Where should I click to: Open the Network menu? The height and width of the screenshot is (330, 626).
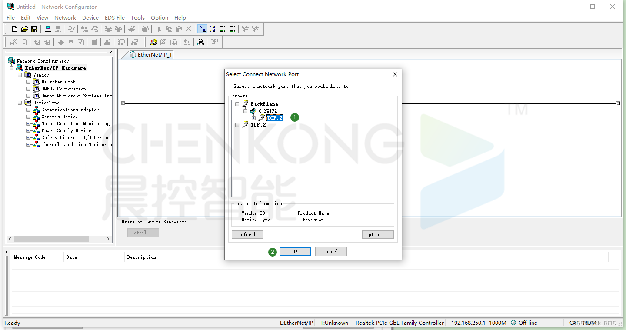click(x=65, y=18)
